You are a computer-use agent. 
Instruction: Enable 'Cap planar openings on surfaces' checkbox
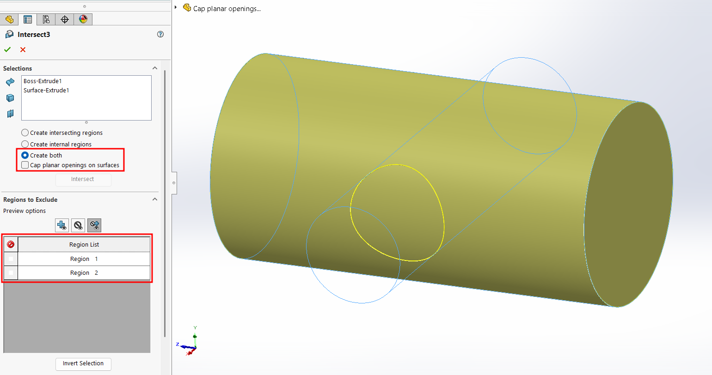[25, 165]
